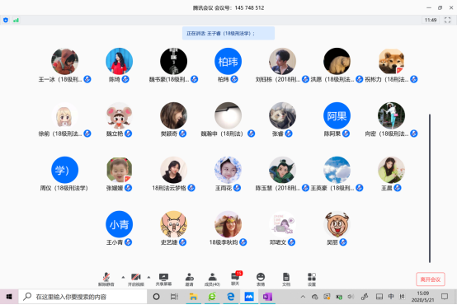Viewport: 457px width, 305px height.
Task: Expand video options arrow beside the camera
Action: pos(148,277)
